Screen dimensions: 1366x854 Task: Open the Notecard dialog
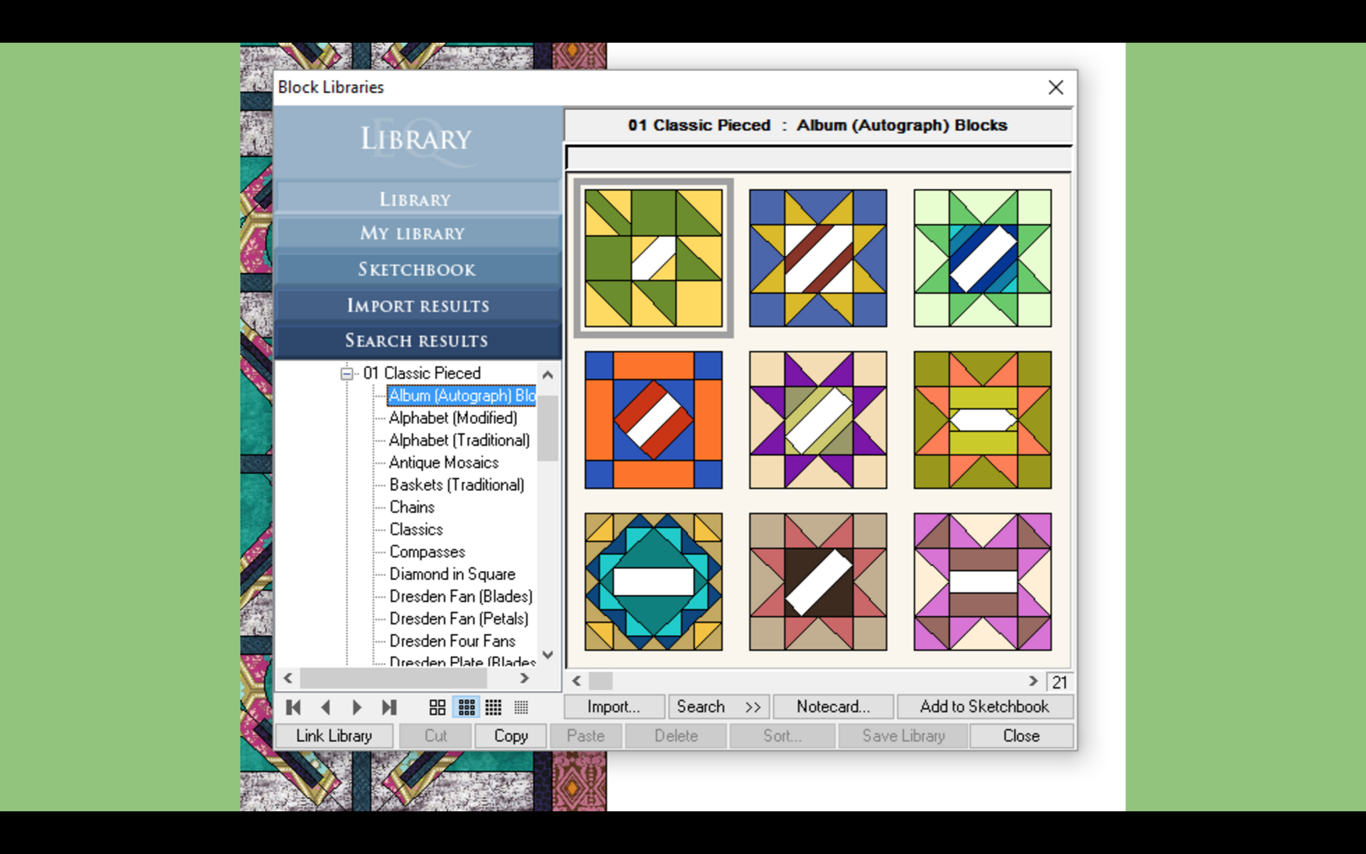tap(832, 706)
